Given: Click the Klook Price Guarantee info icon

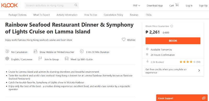Looking at the screenshot, I should pyautogui.click(x=172, y=26).
